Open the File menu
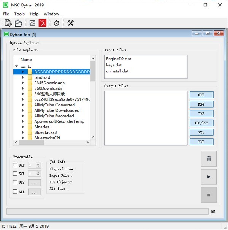Viewport: 228px width, 230px height. tap(6, 14)
